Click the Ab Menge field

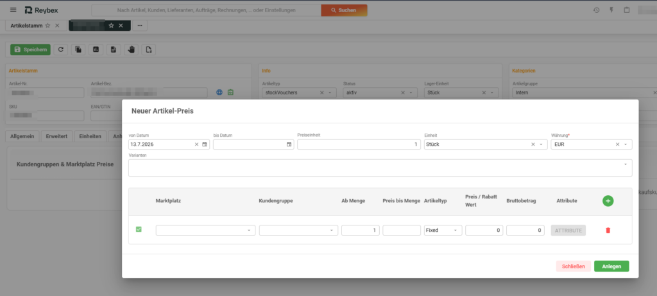tap(361, 230)
